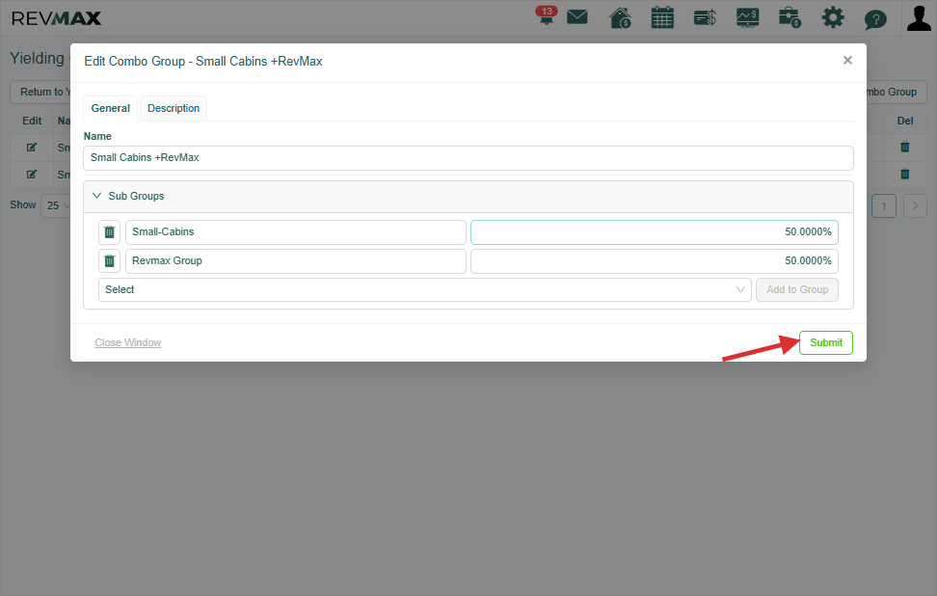Viewport: 937px width, 596px height.
Task: Click the RevMax logo
Action: (56, 18)
